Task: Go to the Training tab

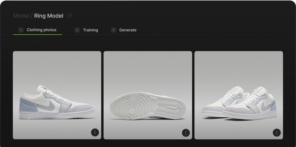Action: [x=86, y=30]
